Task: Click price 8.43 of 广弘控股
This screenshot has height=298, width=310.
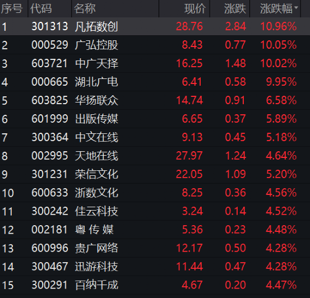Action: (192, 45)
